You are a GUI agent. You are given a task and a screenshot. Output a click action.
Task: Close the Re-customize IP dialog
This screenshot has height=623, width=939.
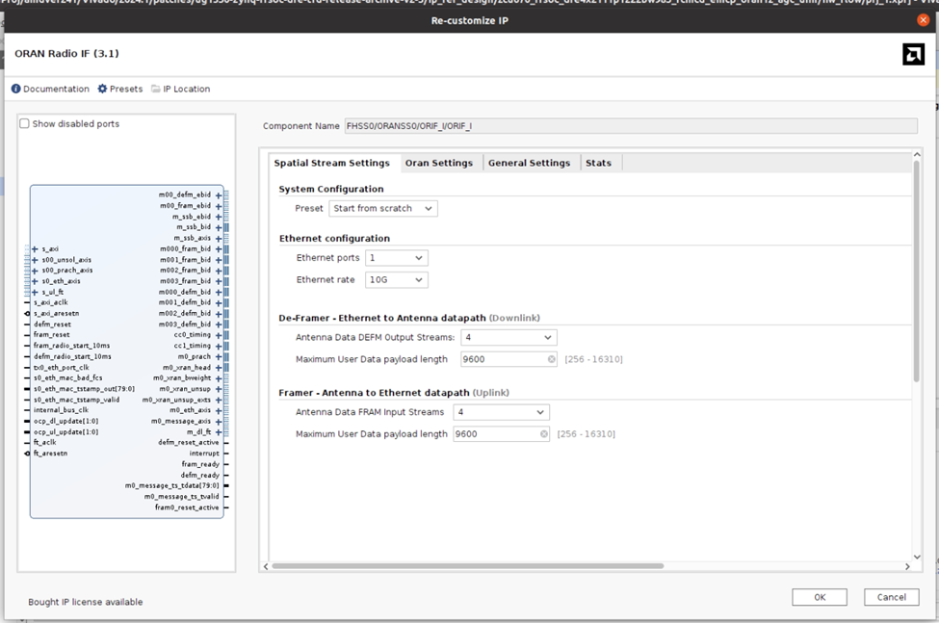[923, 20]
